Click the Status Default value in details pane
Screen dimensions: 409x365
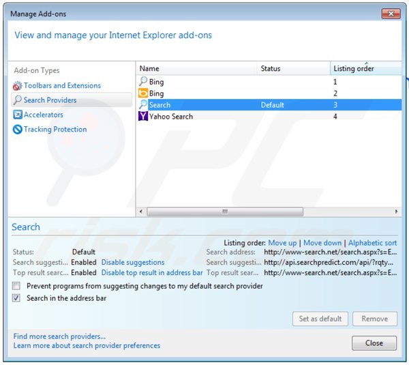[84, 252]
